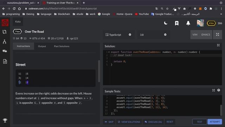Image resolution: width=225 pixels, height=127 pixels.
Task: Open a new browser tab
Action: click(84, 3)
